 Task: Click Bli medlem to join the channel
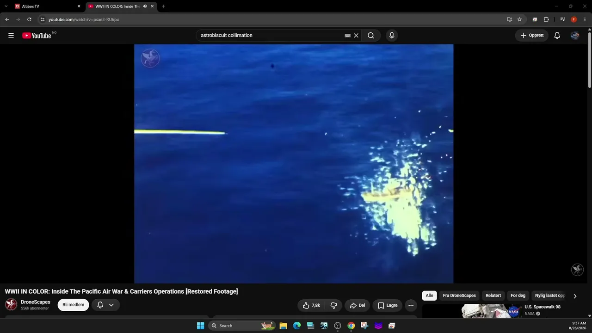[x=73, y=305]
